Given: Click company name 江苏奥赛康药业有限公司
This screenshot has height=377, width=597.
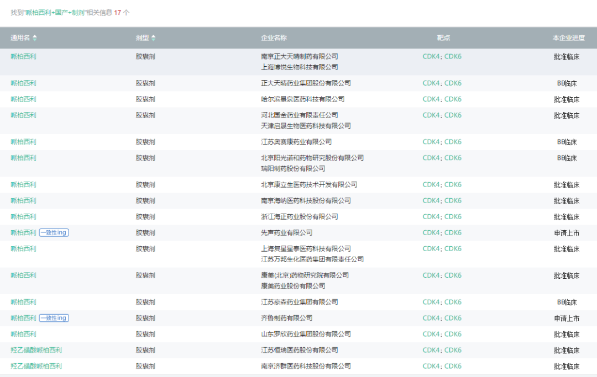Looking at the screenshot, I should pyautogui.click(x=296, y=142).
